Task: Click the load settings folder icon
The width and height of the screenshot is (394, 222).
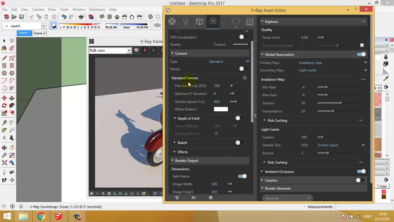Action: (x=194, y=198)
